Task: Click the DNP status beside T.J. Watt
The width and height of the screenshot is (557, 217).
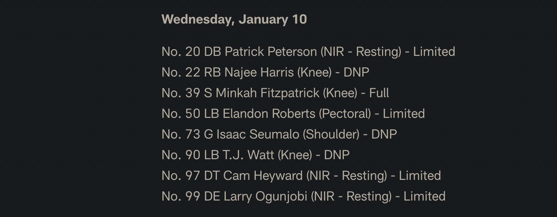Action: (x=337, y=155)
